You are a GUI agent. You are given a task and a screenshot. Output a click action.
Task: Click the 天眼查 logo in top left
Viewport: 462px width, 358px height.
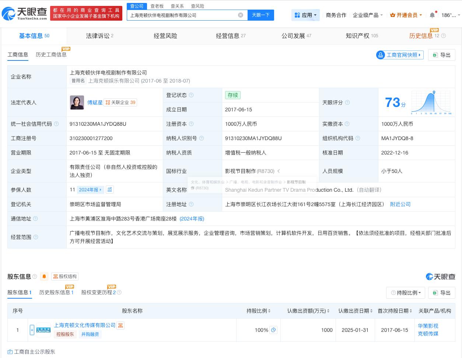tap(24, 12)
